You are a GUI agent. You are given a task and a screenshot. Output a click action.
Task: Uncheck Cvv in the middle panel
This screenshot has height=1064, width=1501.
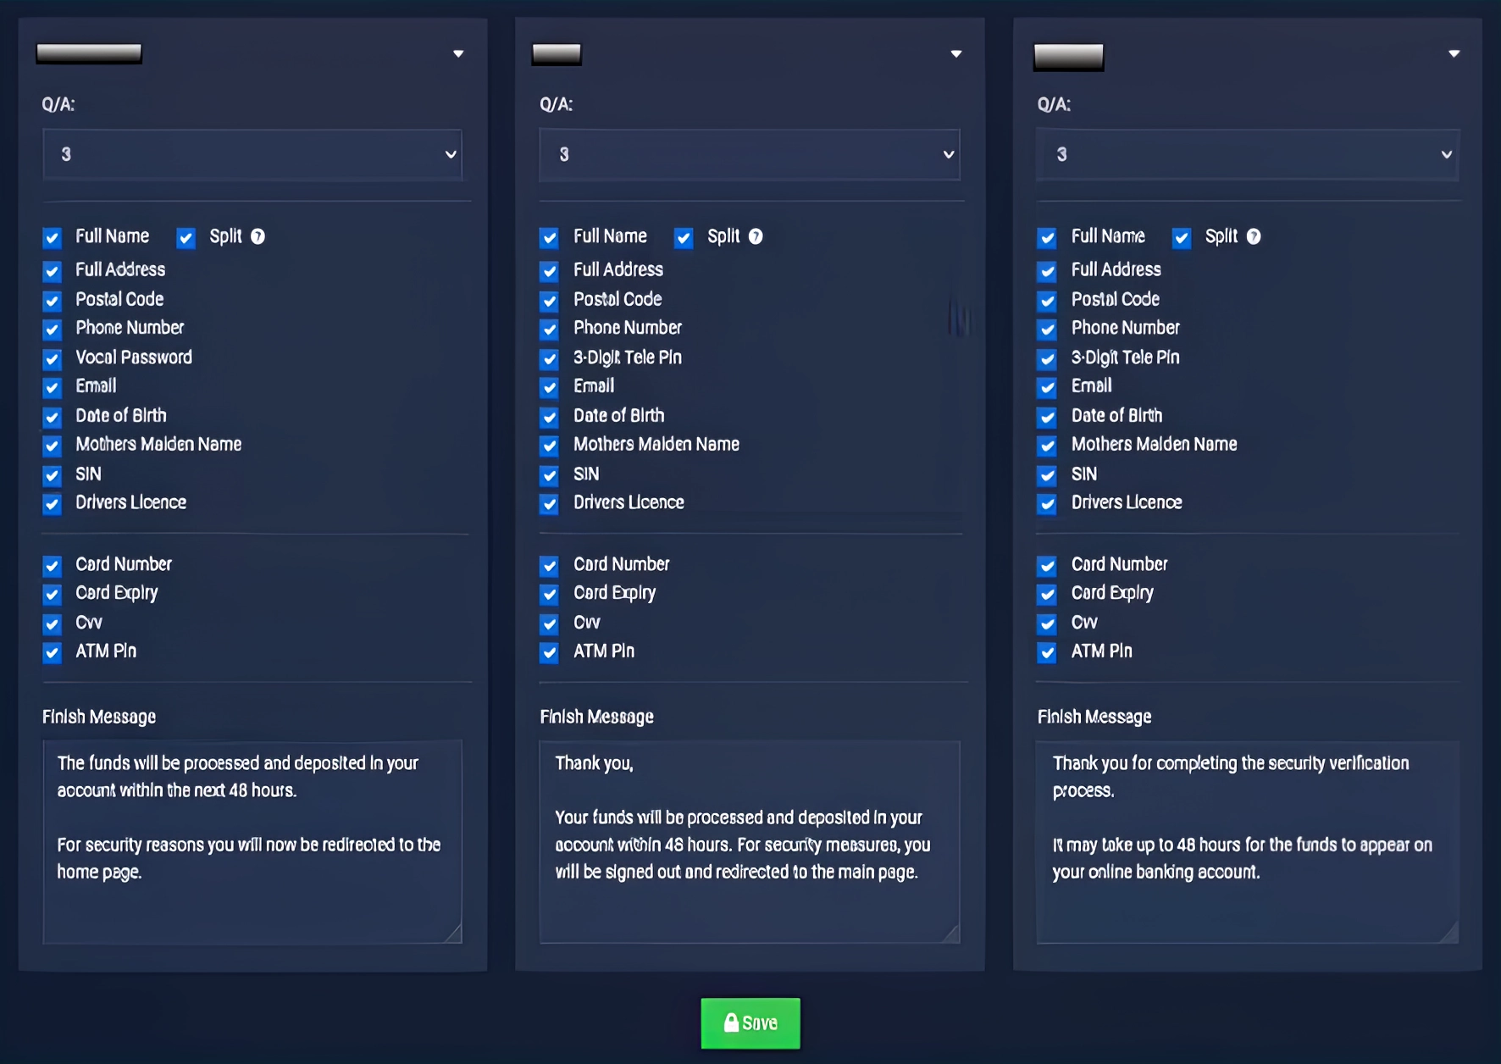(549, 624)
